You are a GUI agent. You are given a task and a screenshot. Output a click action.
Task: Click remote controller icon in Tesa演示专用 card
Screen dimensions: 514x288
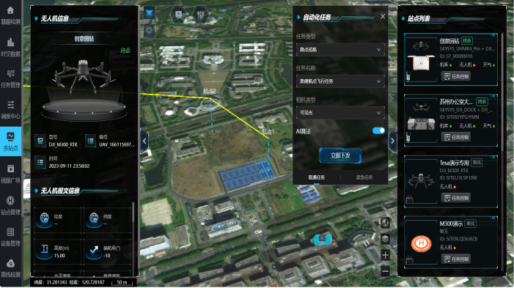[409, 199]
